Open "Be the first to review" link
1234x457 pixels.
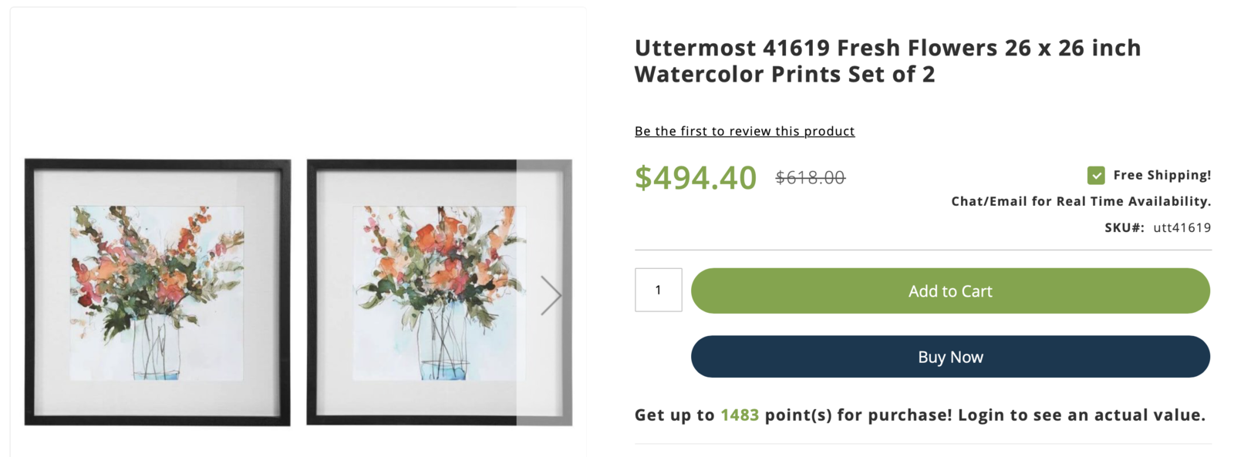pos(744,131)
